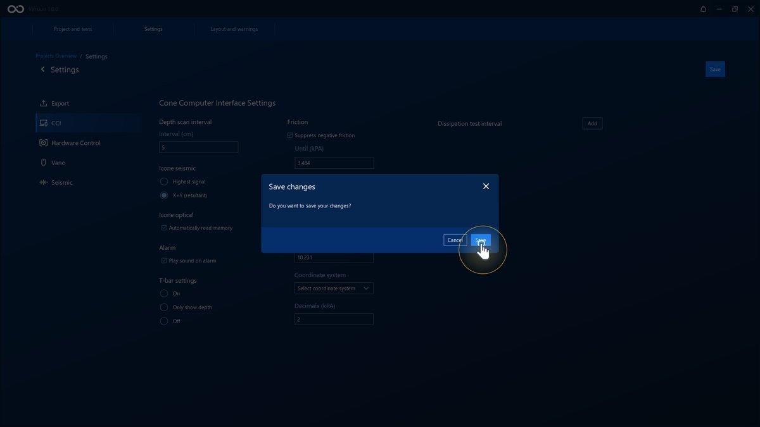Viewport: 760px width, 427px height.
Task: Restore the application window
Action: click(x=735, y=9)
